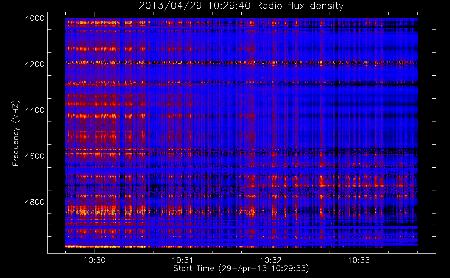Click the 4800 frequency axis label
The height and width of the screenshot is (278, 450).
click(35, 202)
